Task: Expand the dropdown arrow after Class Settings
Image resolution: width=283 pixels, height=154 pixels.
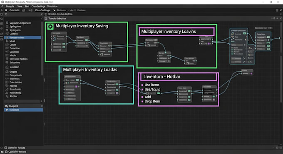Action: click(x=54, y=10)
